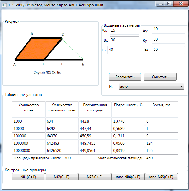Load random example rand №5(C>E)
The image size is (189, 191).
tap(161, 177)
